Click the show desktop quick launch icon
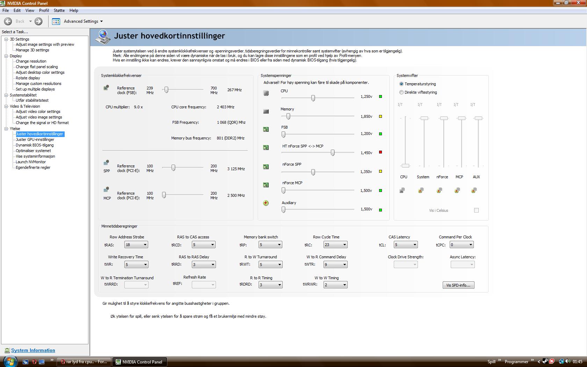Viewport: 587px width, 367px height. [42, 362]
